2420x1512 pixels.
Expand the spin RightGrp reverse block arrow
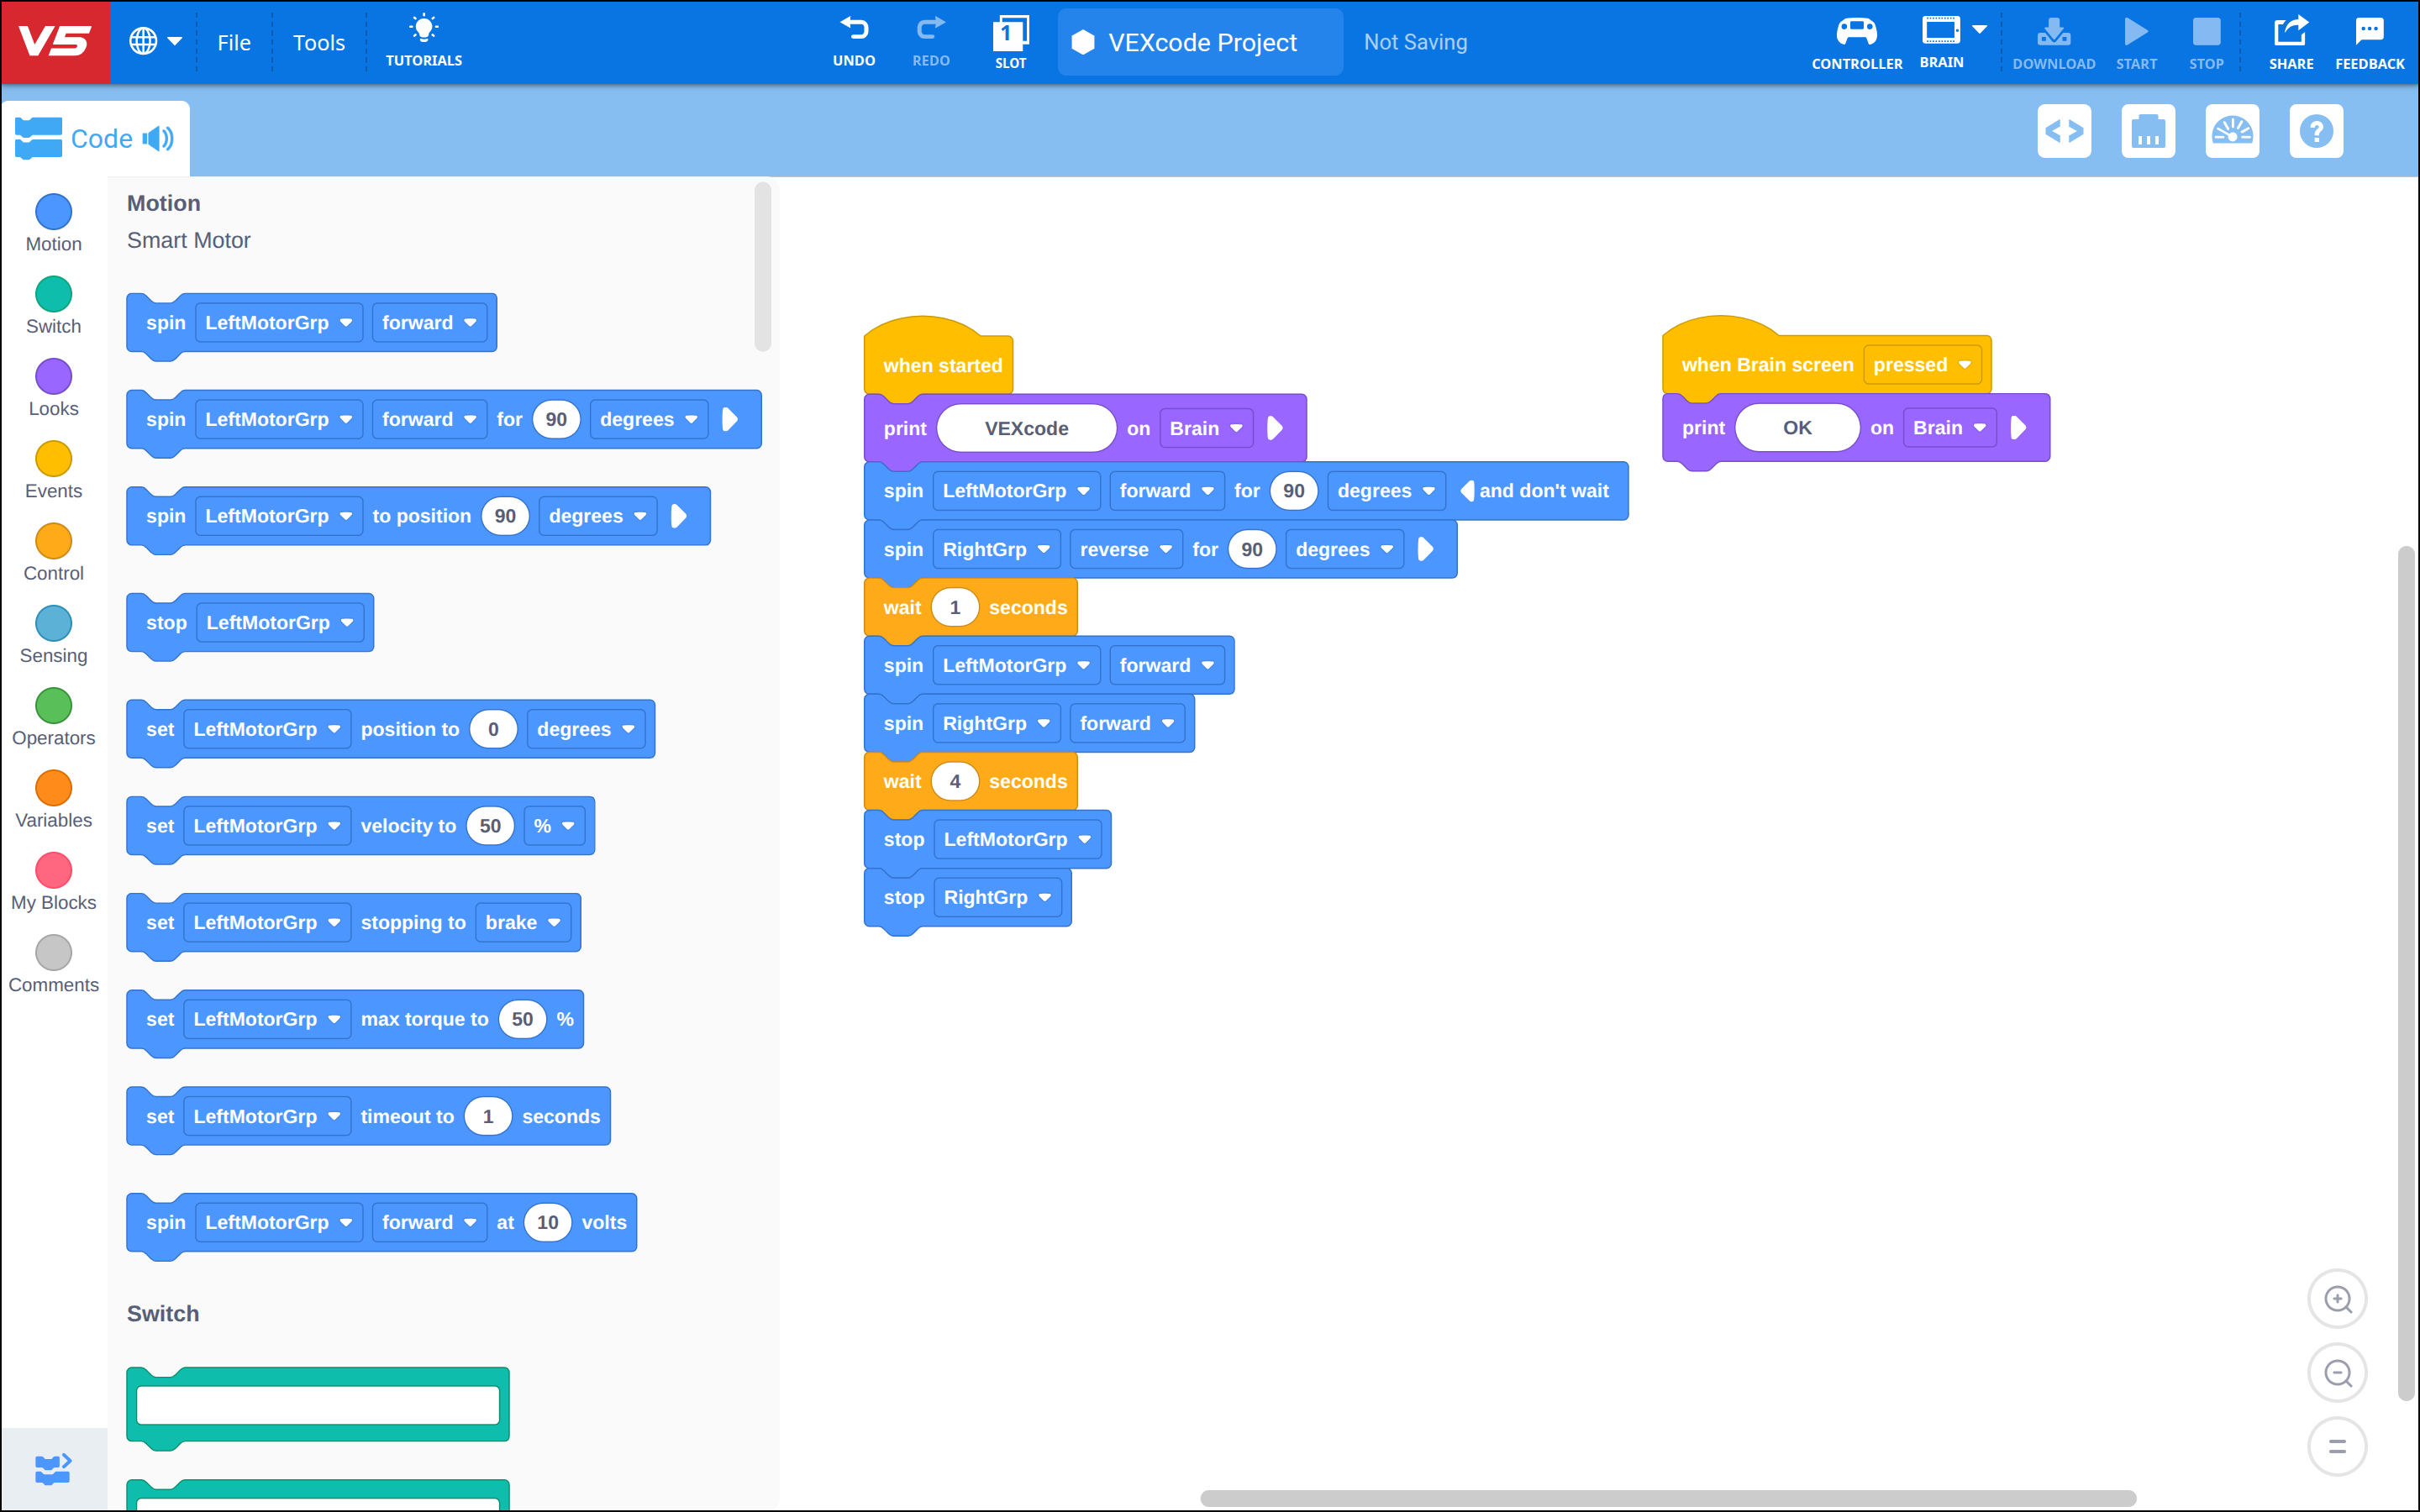coord(1426,549)
